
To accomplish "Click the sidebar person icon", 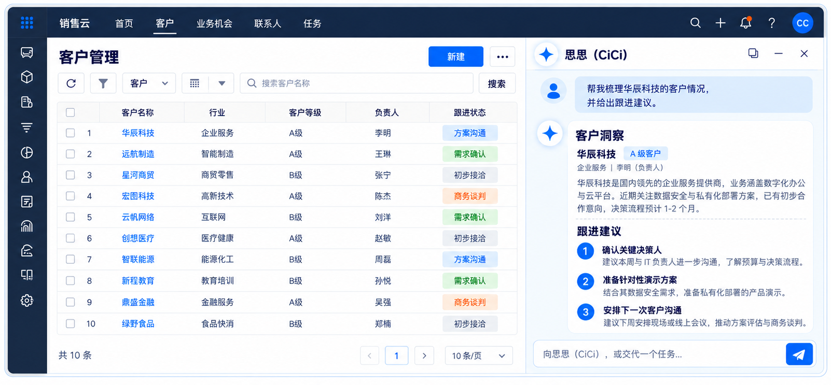I will point(27,177).
